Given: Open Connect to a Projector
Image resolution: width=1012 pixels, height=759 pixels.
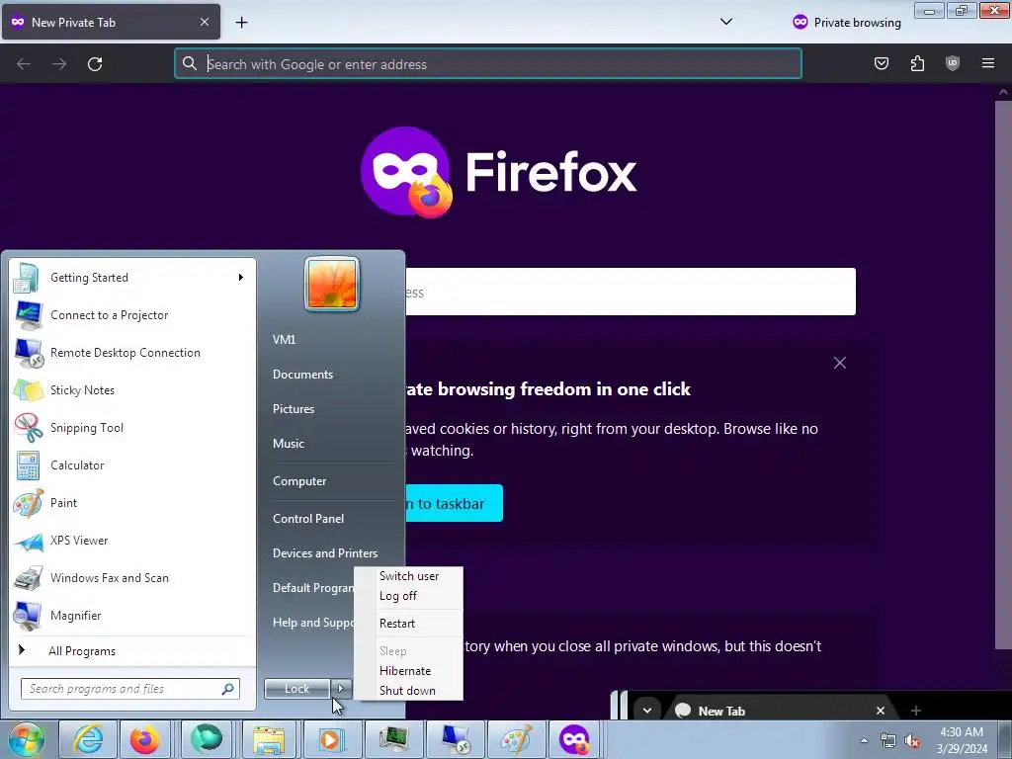Looking at the screenshot, I should 131,315.
